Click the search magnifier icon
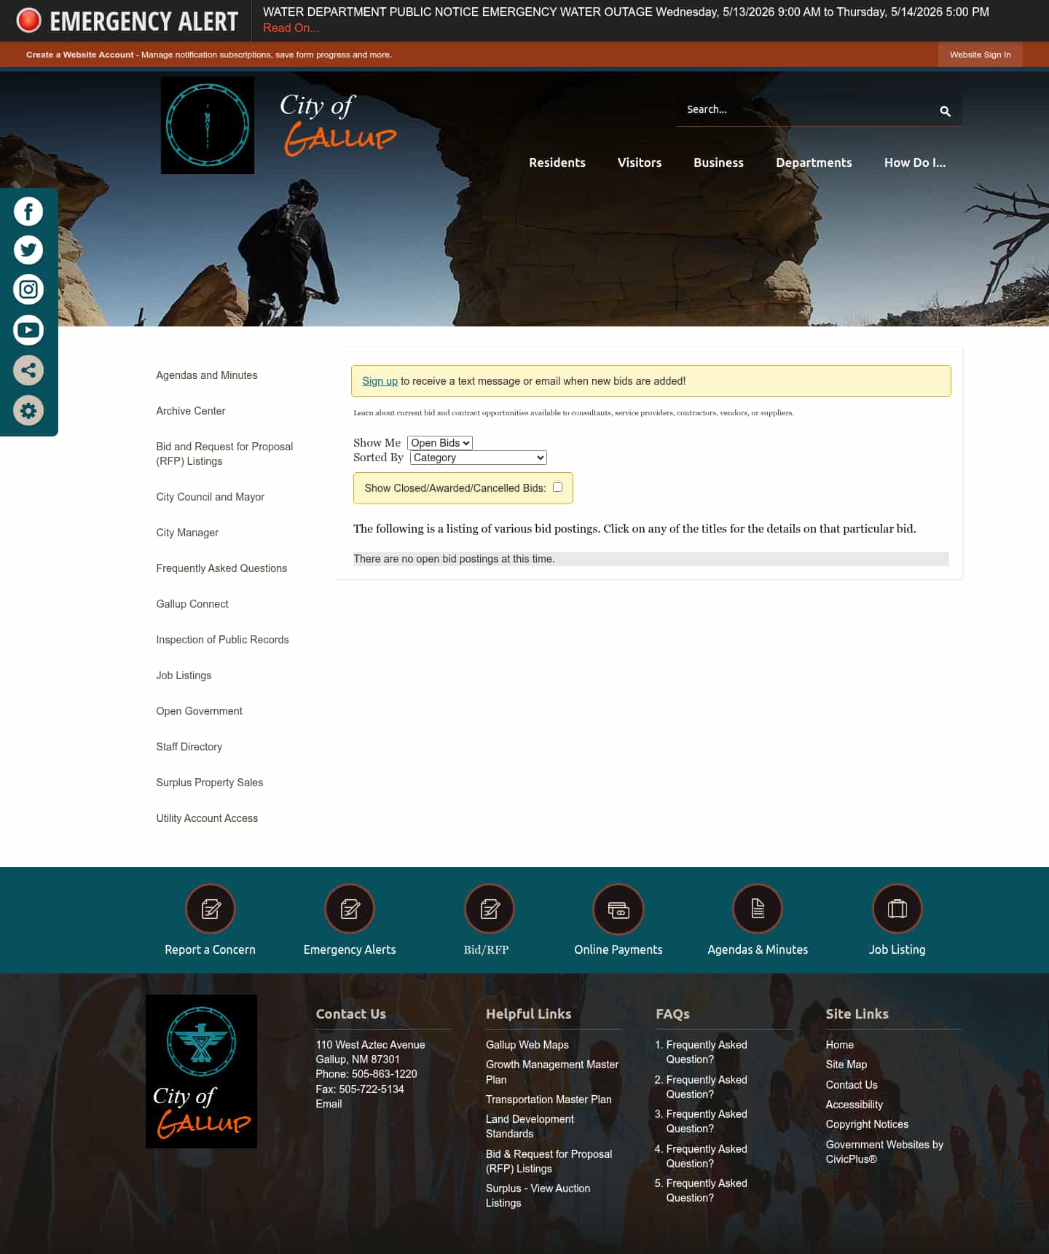The image size is (1049, 1254). point(945,111)
